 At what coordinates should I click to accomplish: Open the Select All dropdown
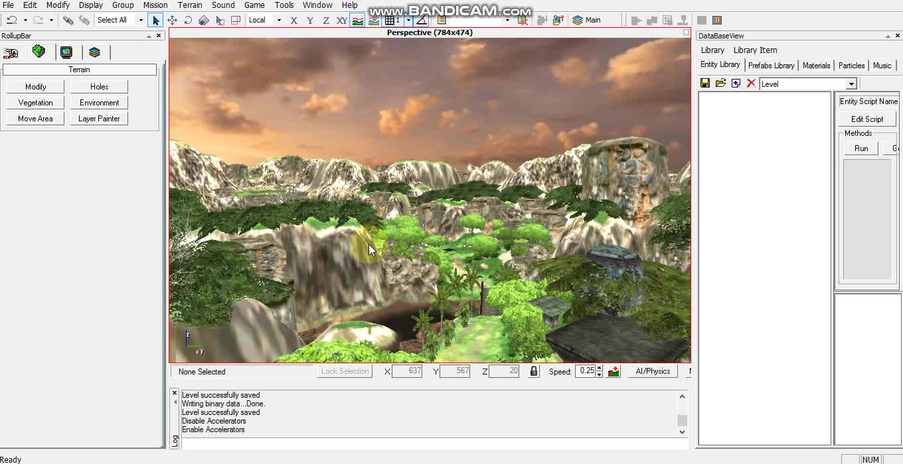[140, 20]
